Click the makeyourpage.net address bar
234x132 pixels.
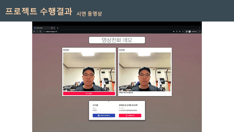click(x=107, y=32)
